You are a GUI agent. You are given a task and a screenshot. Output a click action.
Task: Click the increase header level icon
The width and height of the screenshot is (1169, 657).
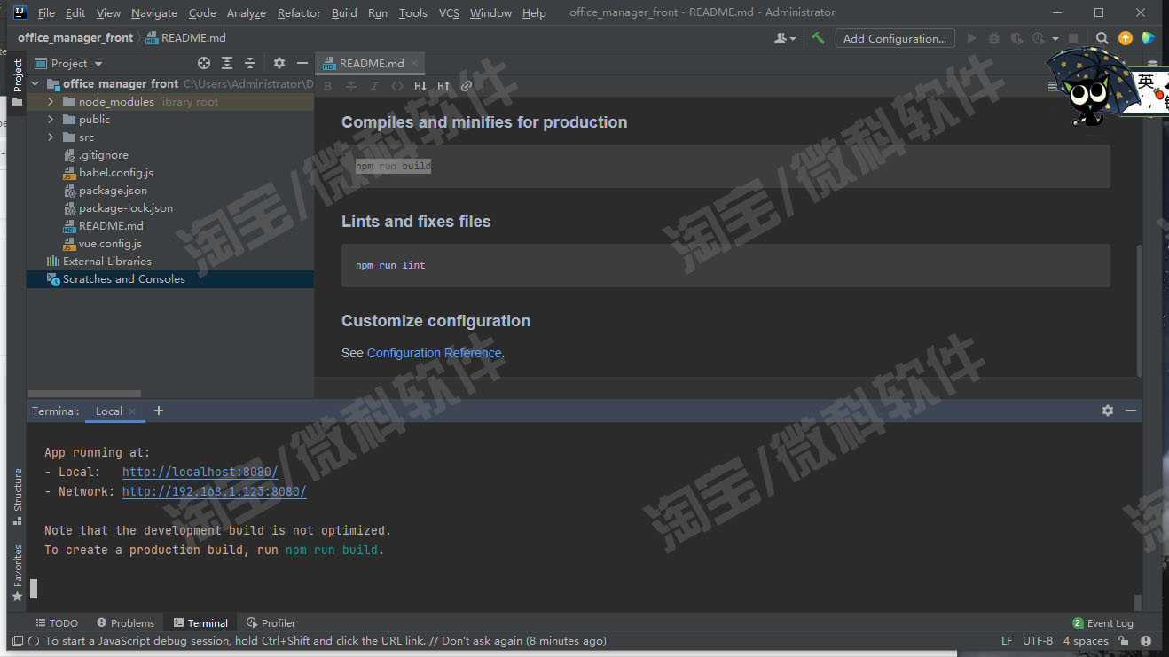[443, 86]
